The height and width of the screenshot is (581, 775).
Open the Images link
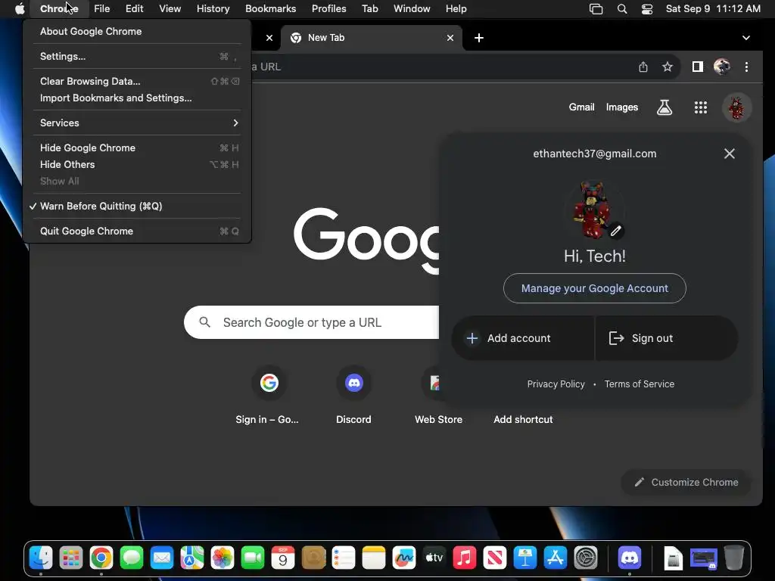pos(622,107)
